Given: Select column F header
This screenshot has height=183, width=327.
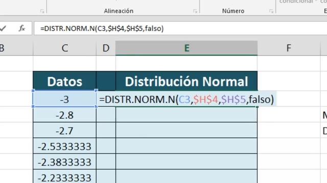Looking at the screenshot, I should (289, 48).
